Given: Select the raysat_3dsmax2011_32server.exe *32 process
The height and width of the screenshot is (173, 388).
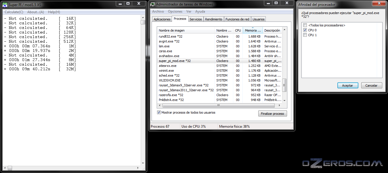Looking at the screenshot, I should pos(220,90).
